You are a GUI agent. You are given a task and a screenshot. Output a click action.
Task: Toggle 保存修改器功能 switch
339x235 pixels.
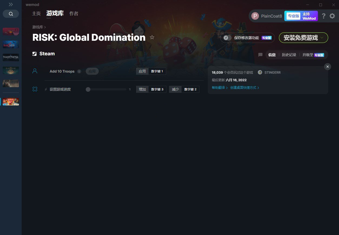pyautogui.click(x=227, y=38)
